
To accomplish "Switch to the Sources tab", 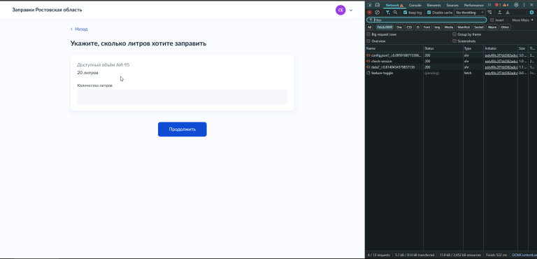I will tap(452, 5).
